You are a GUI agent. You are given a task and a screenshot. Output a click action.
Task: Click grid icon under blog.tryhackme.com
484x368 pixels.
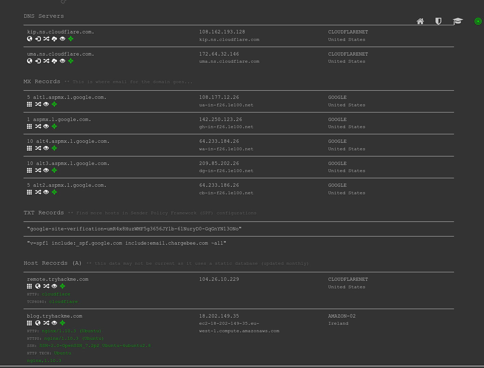[29, 323]
